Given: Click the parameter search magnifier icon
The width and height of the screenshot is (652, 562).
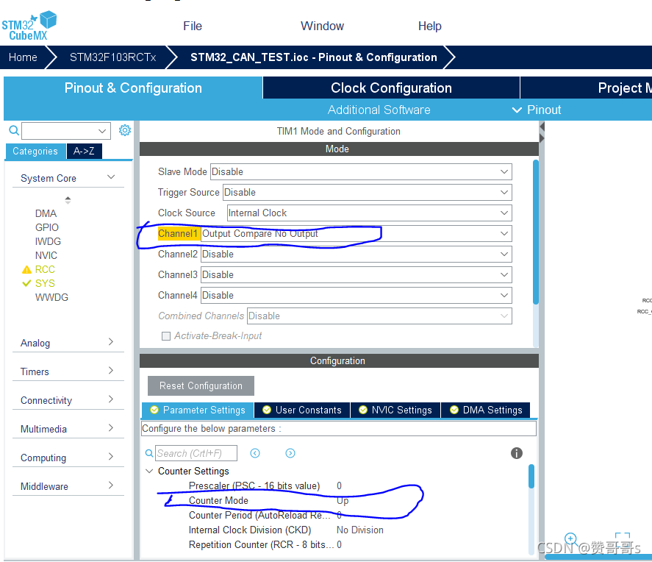Looking at the screenshot, I should pos(149,453).
